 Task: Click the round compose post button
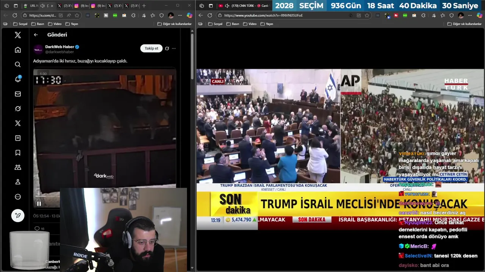[18, 215]
